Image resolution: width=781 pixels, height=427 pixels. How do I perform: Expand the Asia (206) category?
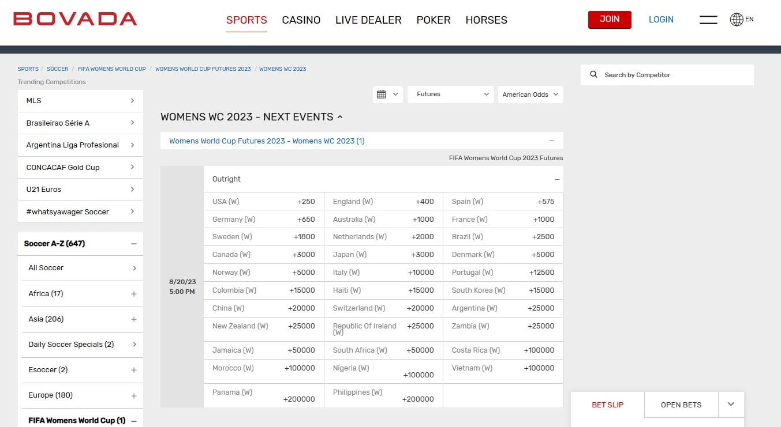134,319
